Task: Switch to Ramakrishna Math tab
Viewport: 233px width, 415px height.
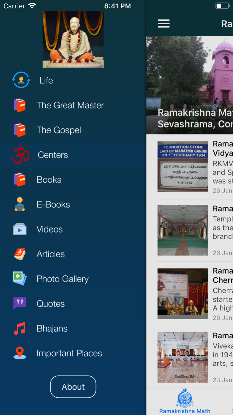Action: (185, 401)
